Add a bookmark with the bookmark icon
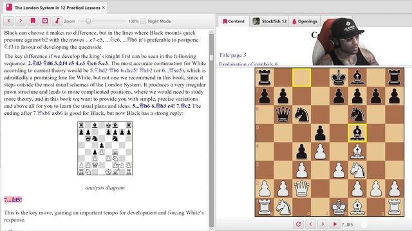The height and width of the screenshot is (231, 412). pos(33,21)
